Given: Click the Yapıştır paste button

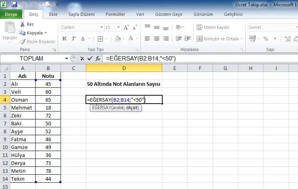Looking at the screenshot, I should click(9, 32).
